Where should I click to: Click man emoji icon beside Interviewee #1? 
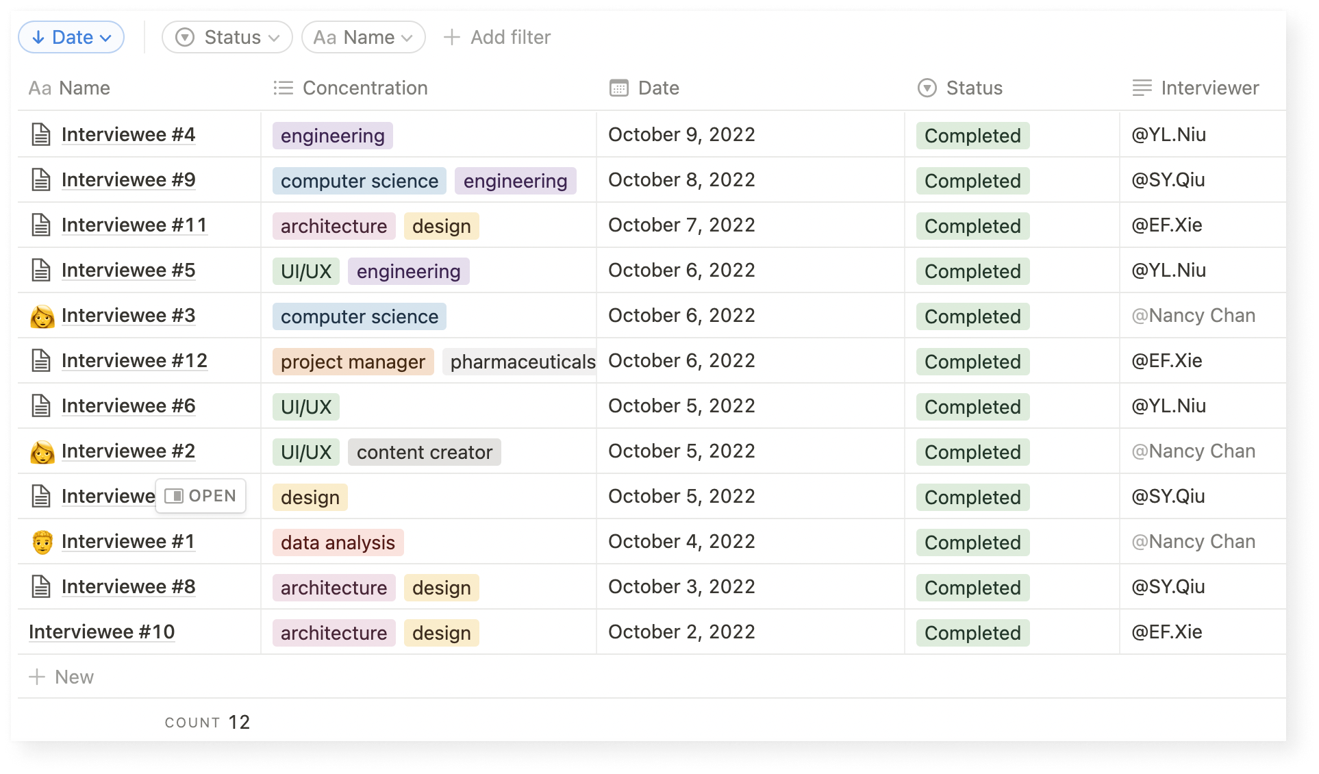tap(42, 542)
